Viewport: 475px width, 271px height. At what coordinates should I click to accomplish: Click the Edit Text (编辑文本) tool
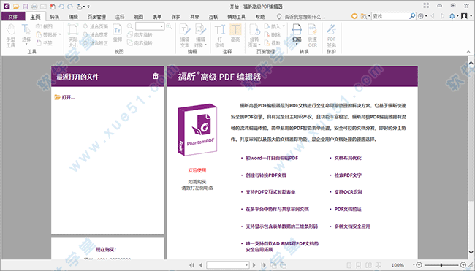[x=185, y=36]
